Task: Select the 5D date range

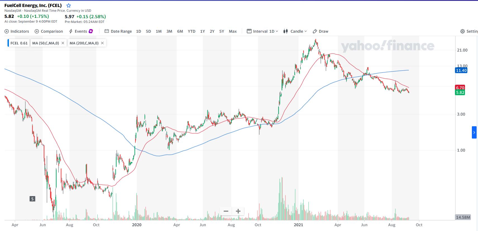Action: point(148,31)
